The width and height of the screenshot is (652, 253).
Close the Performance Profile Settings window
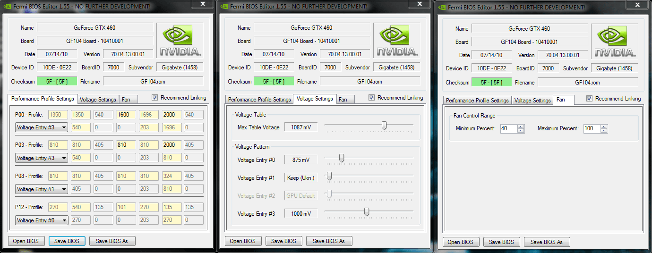(x=203, y=4)
